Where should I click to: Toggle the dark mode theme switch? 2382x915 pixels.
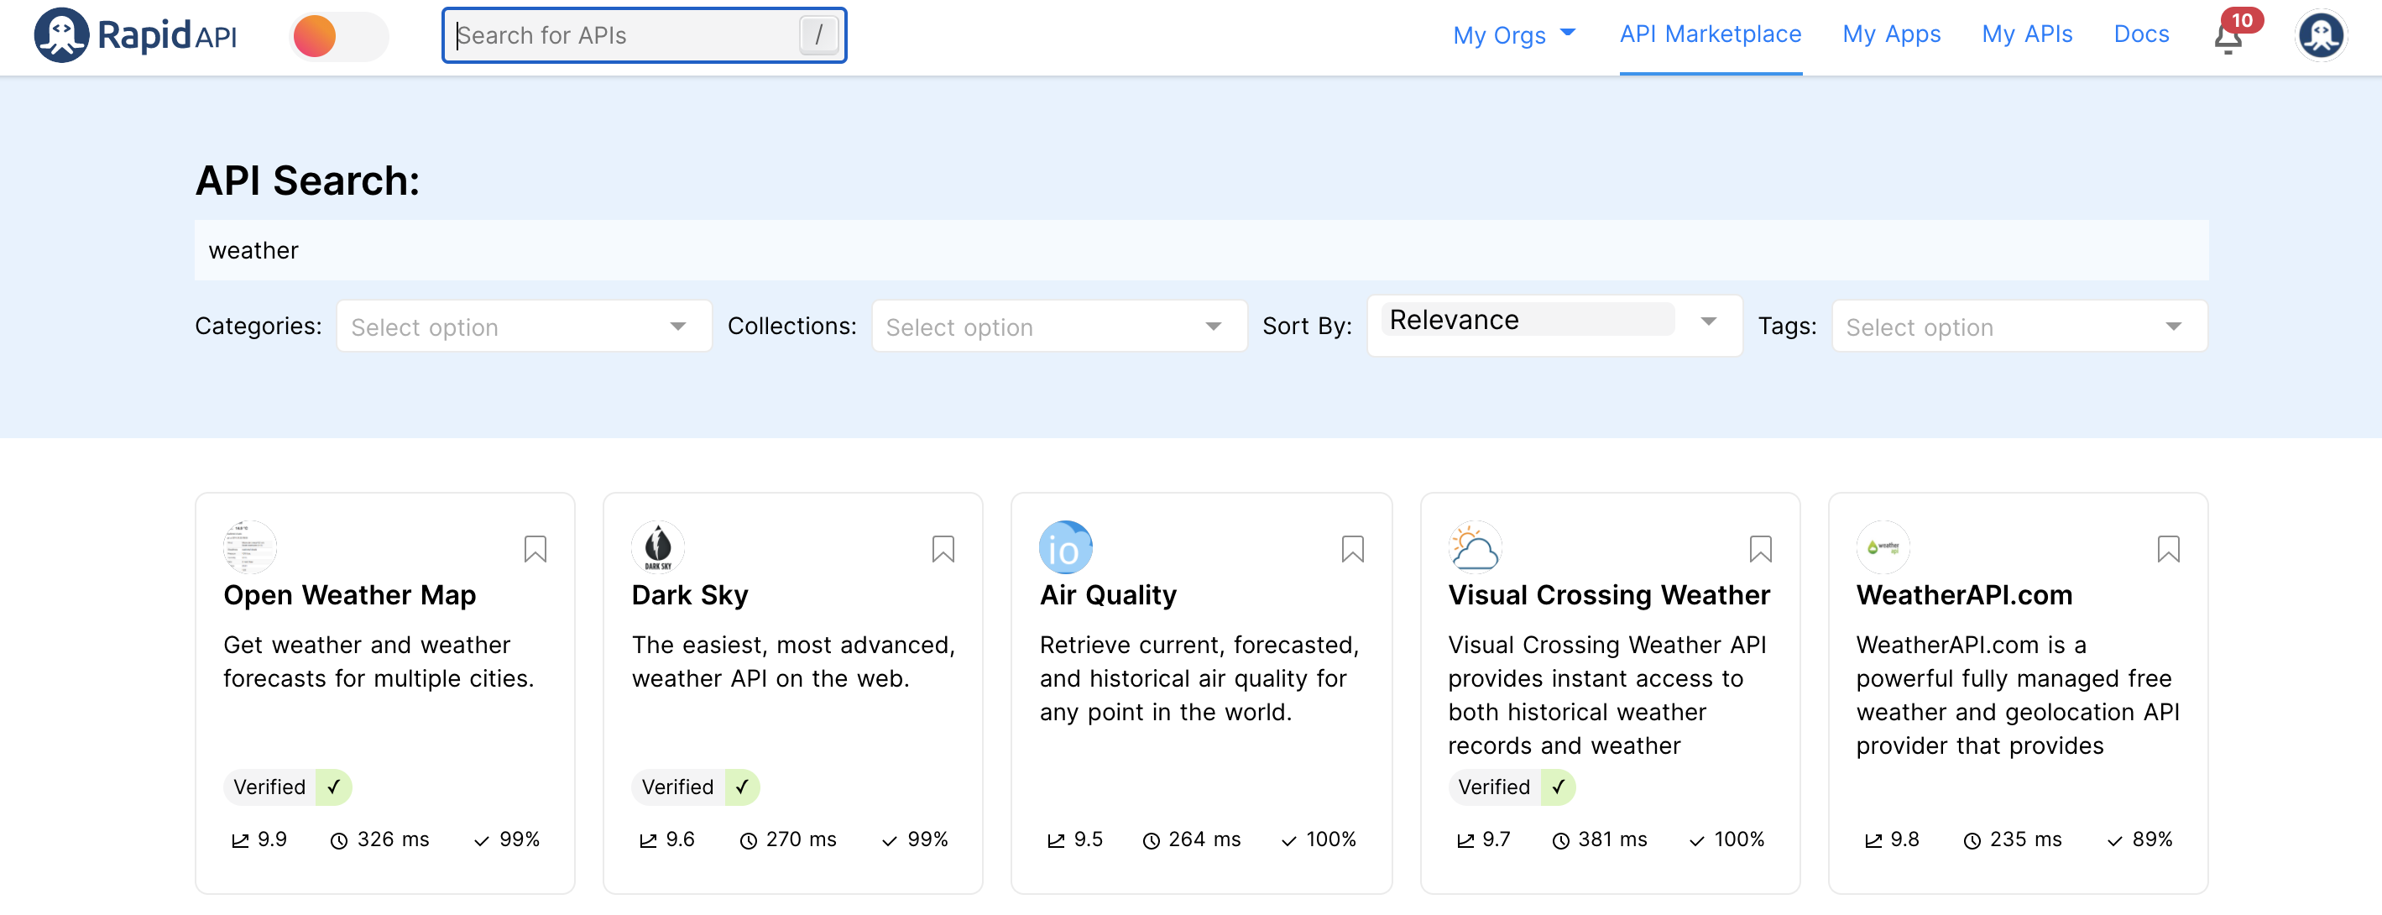click(x=338, y=36)
